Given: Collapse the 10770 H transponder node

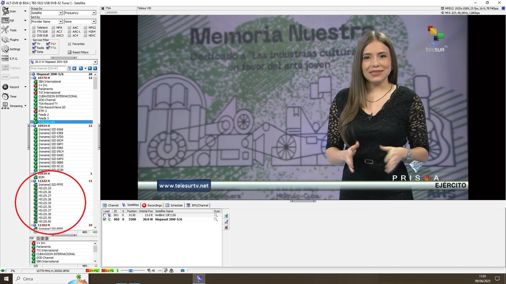Looking at the screenshot, I should 31,78.
